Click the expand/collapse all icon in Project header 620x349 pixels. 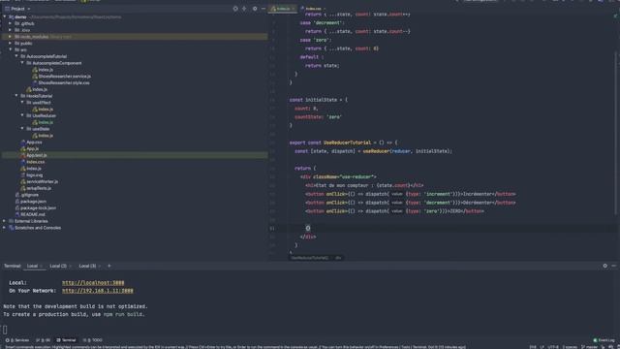(x=244, y=9)
